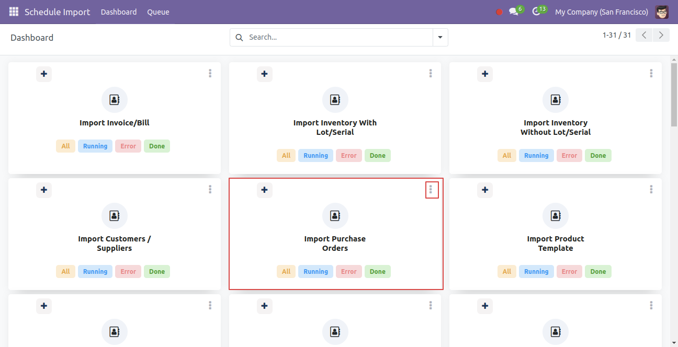The image size is (678, 347).
Task: Open kebab menu on Import Inventory Without Lot/Serial
Action: point(651,73)
